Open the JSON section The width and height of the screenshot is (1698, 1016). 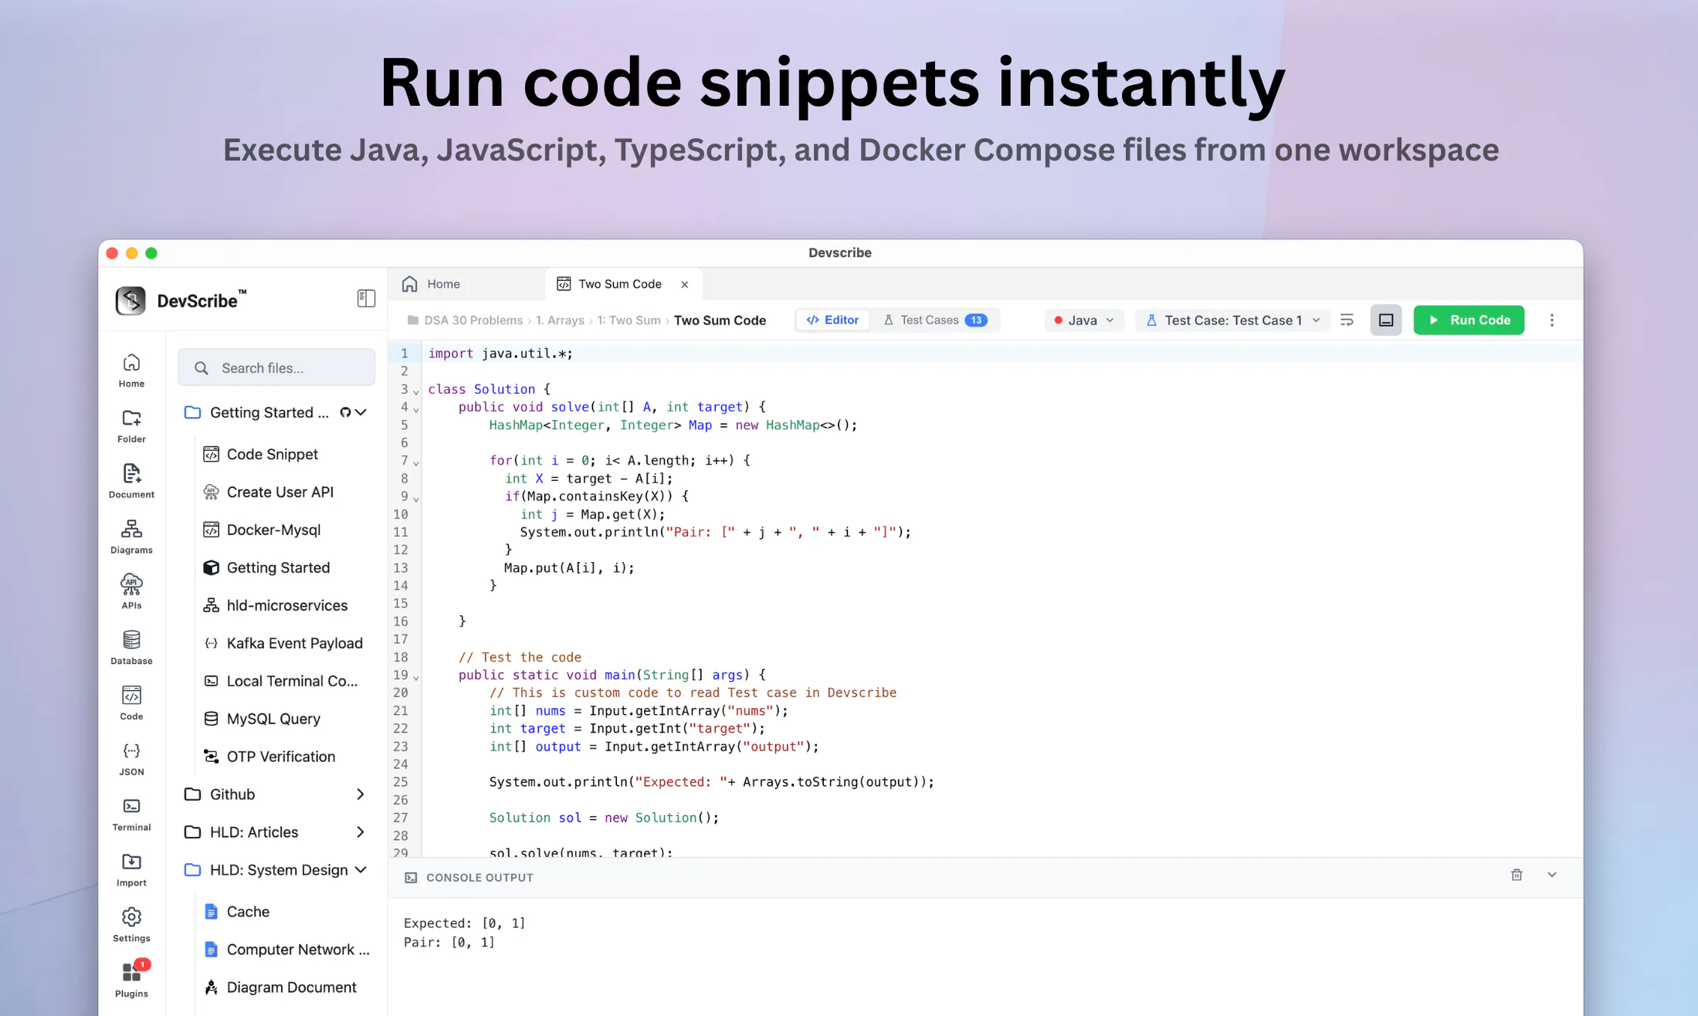tap(131, 760)
